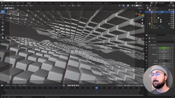
Task: Open the Window menu
Action: pyautogui.click(x=18, y=3)
